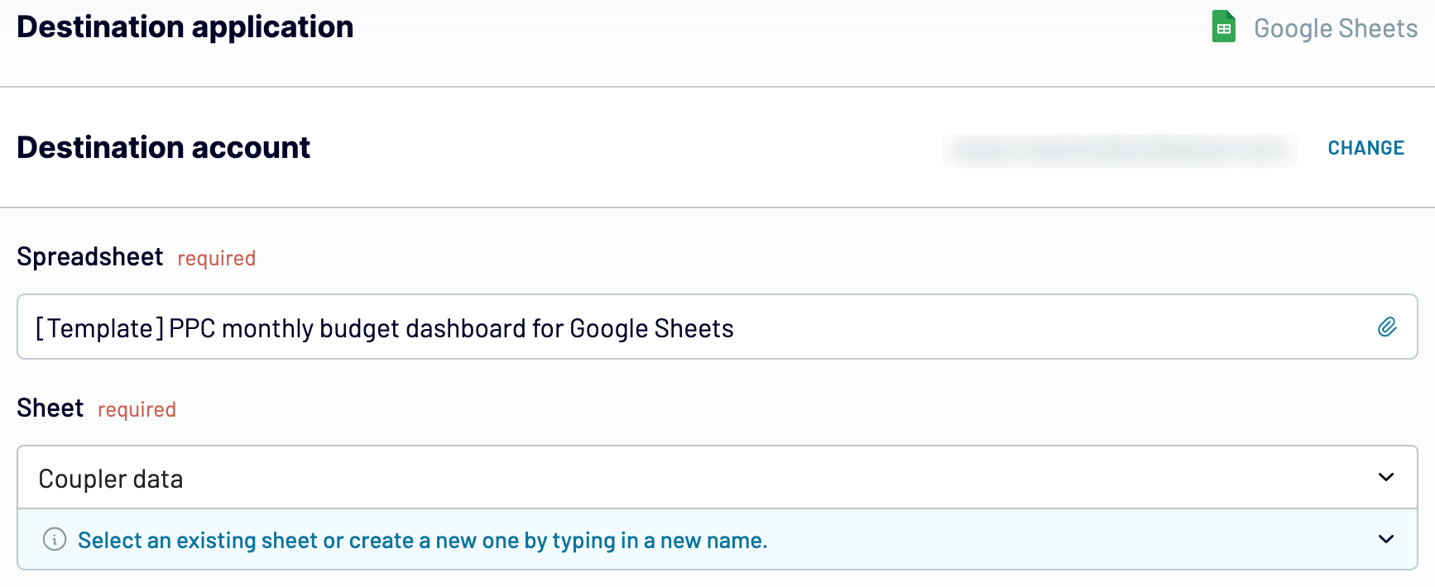The width and height of the screenshot is (1435, 587).
Task: Click CHANGE to switch destination account
Action: point(1365,148)
